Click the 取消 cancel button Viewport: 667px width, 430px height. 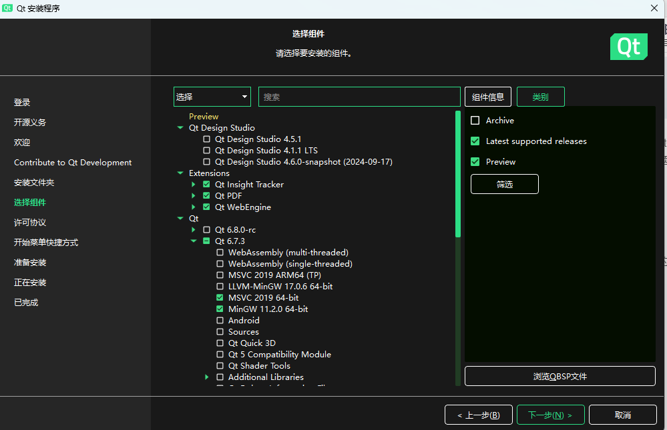(623, 415)
